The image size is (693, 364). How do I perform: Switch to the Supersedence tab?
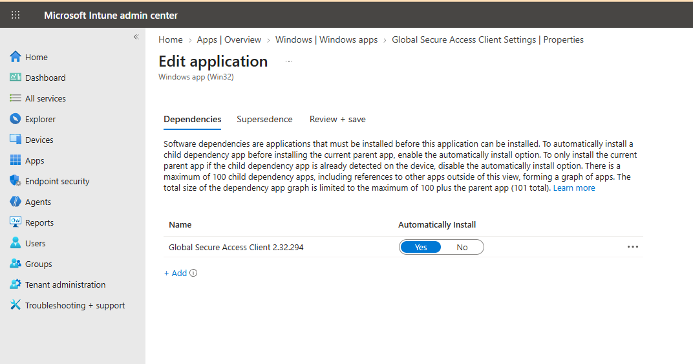(x=265, y=120)
